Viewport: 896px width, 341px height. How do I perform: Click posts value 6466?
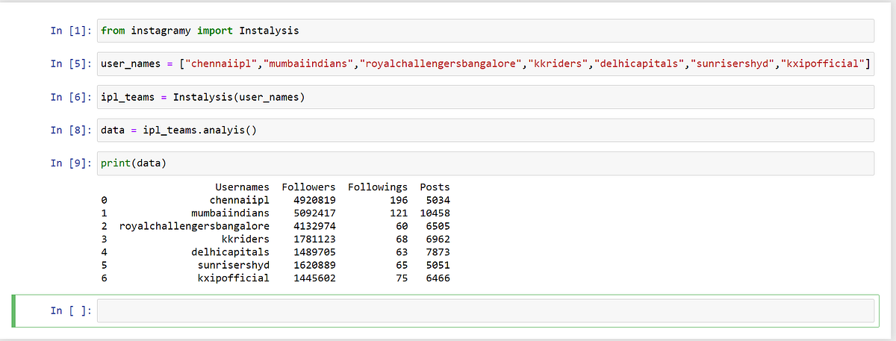pyautogui.click(x=438, y=278)
